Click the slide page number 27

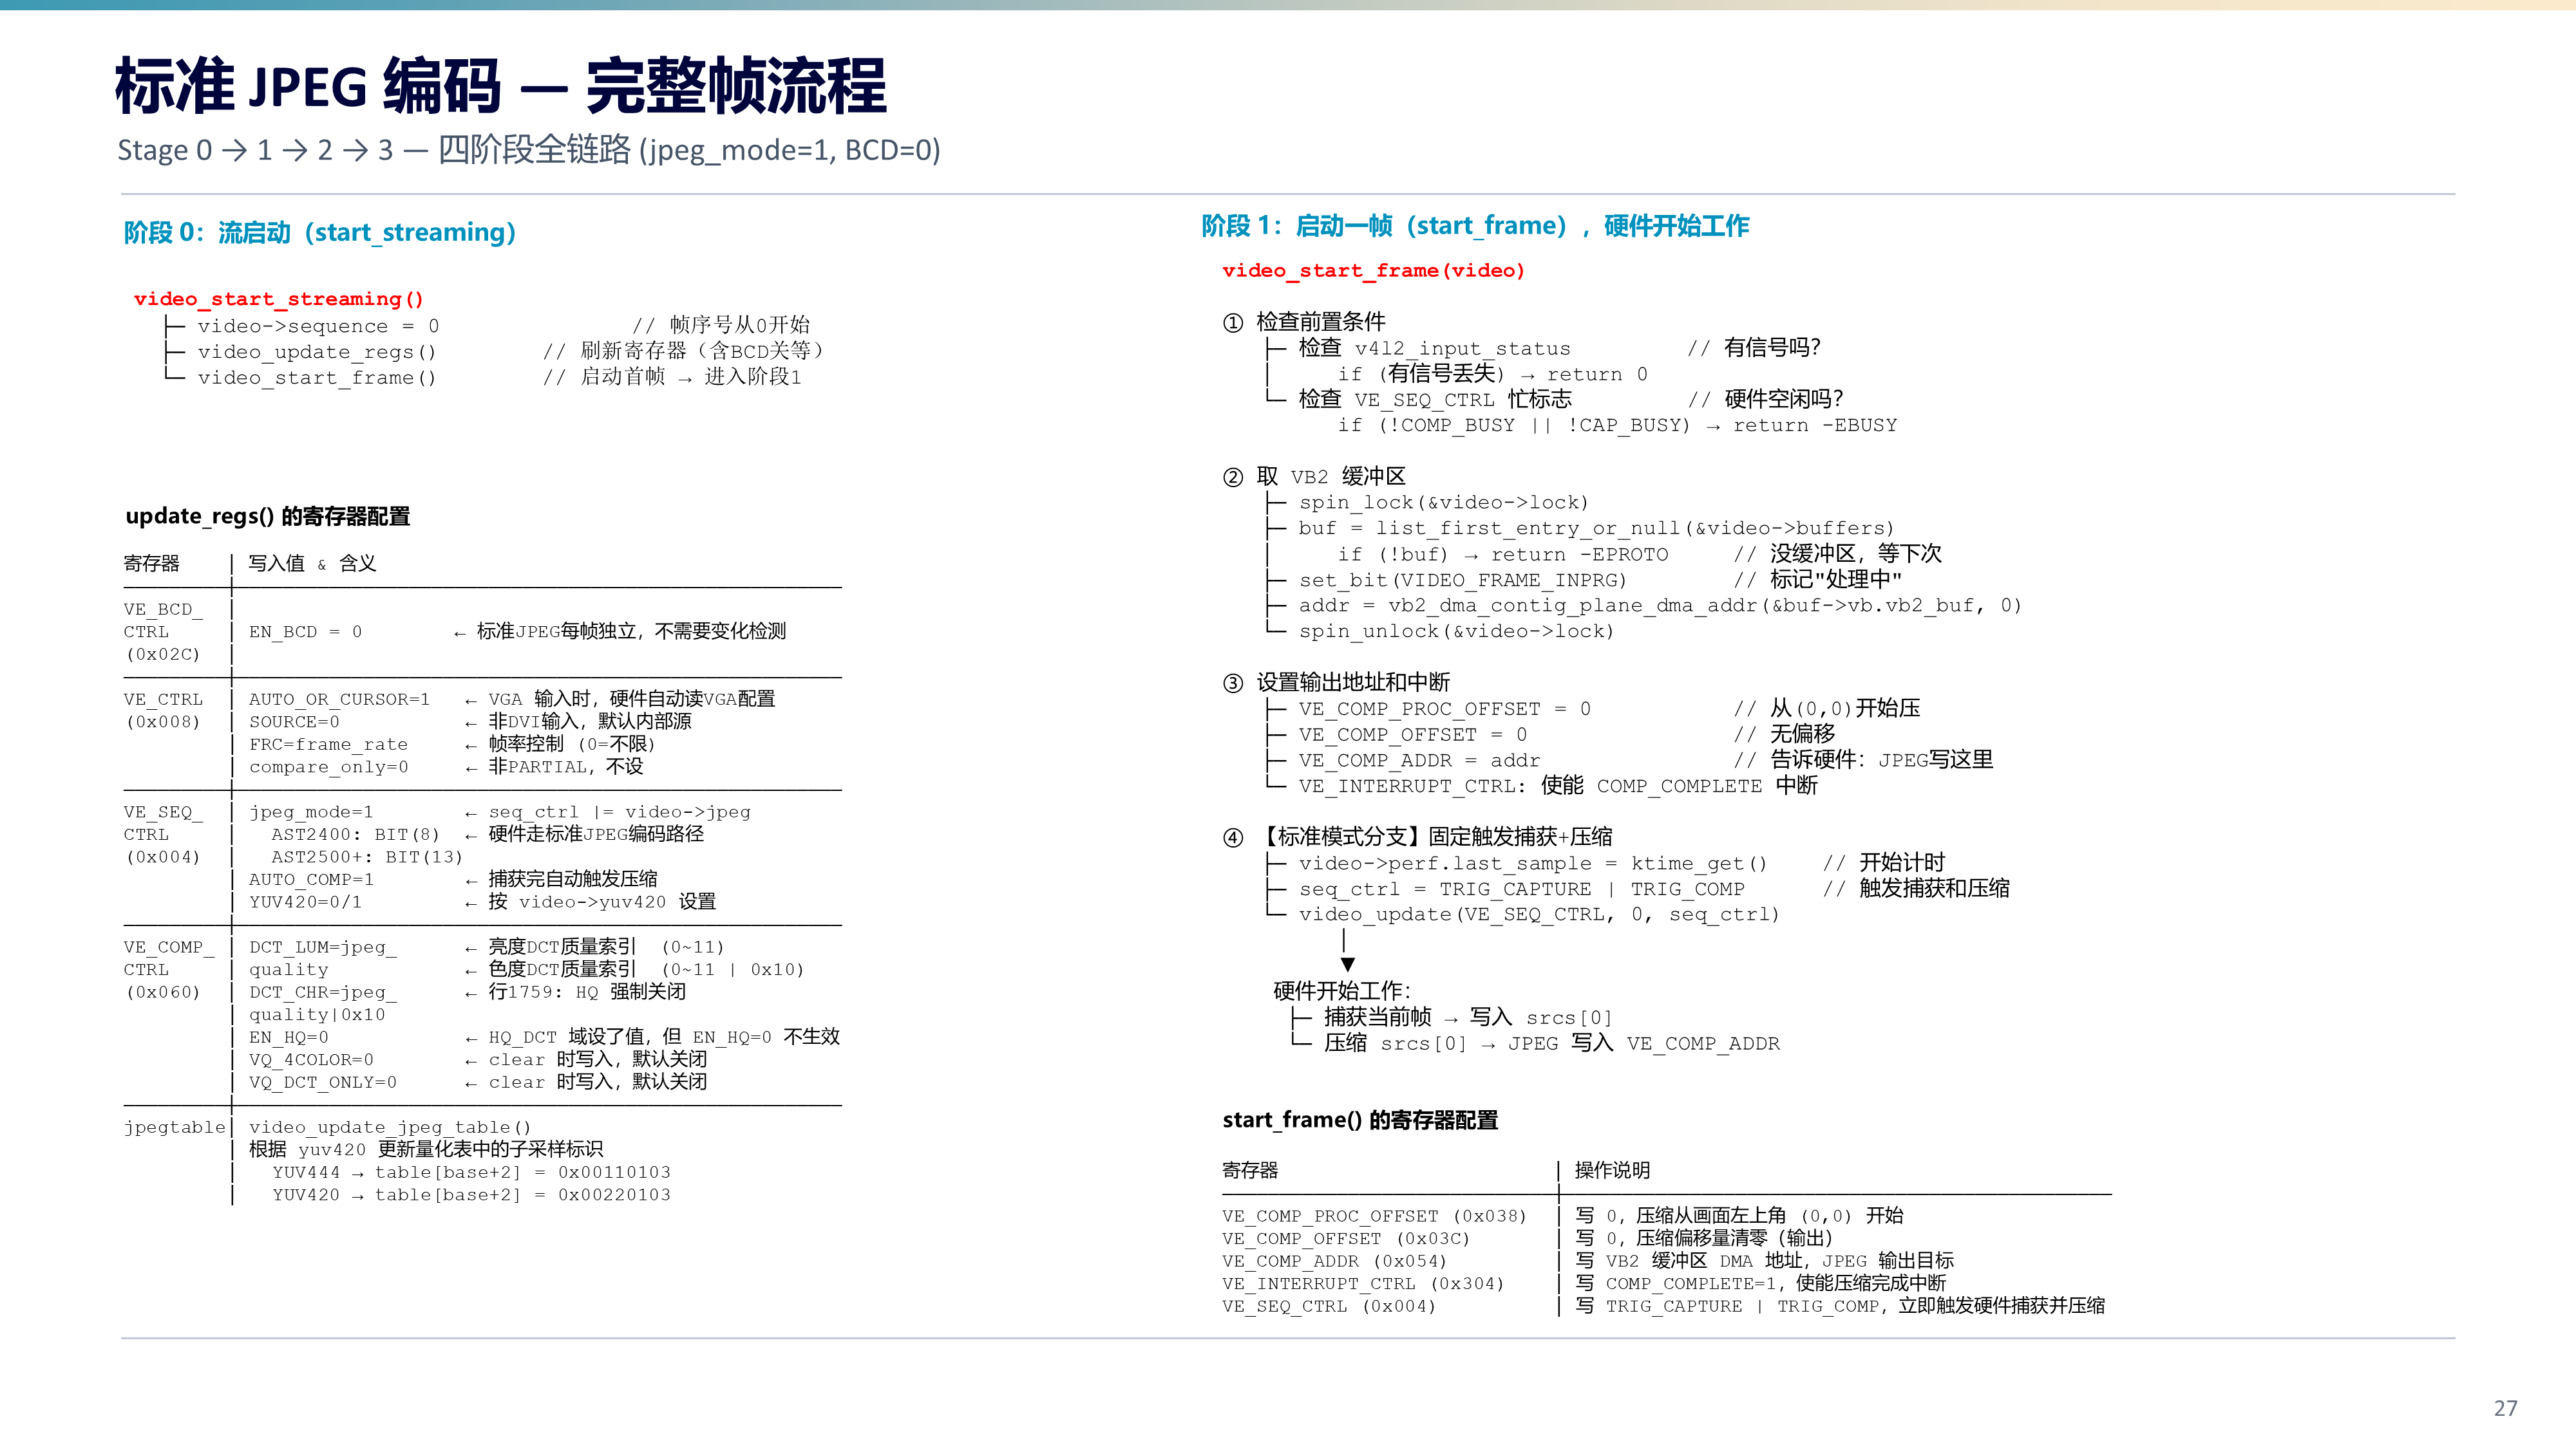click(2505, 1409)
